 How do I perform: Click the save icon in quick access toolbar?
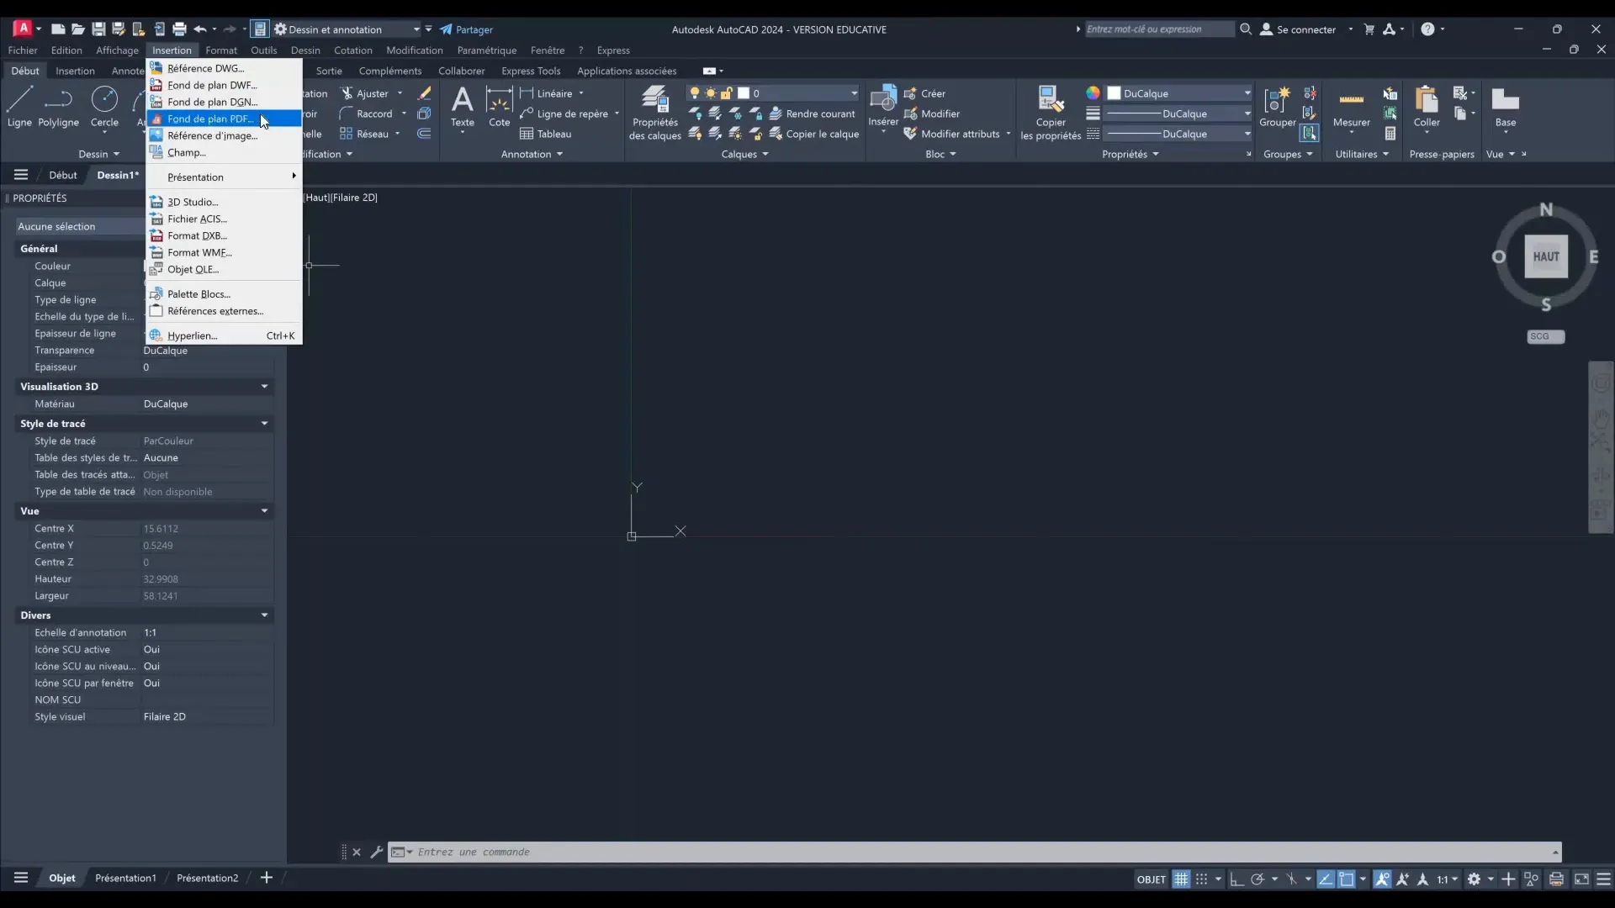(98, 29)
